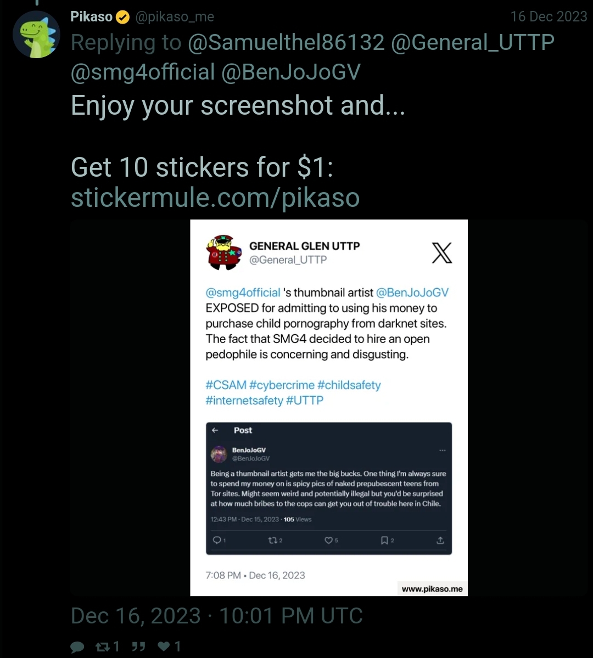Click the verified badge next to Pikaso
This screenshot has width=593, height=658.
[122, 17]
